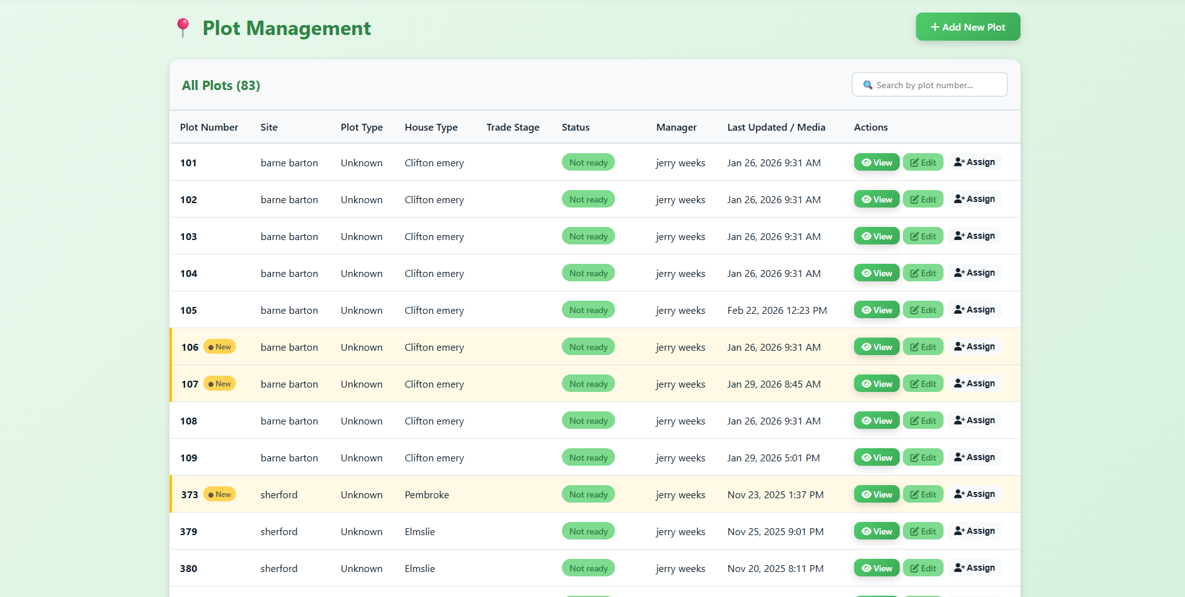Click the Plot Number column header

point(209,128)
